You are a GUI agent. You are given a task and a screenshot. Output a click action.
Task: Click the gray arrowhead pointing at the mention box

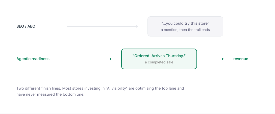click(137, 26)
